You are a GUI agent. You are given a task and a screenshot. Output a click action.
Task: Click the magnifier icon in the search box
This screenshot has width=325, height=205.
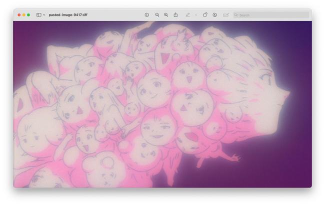tap(236, 15)
